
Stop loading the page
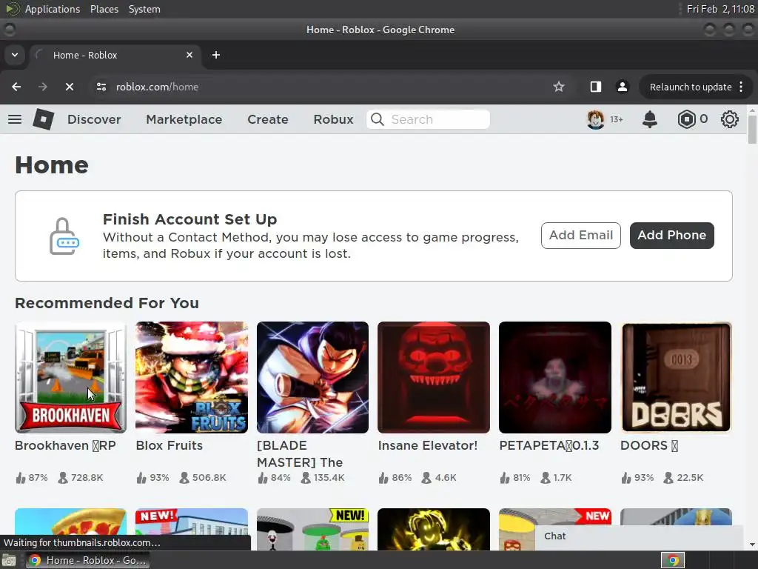69,87
